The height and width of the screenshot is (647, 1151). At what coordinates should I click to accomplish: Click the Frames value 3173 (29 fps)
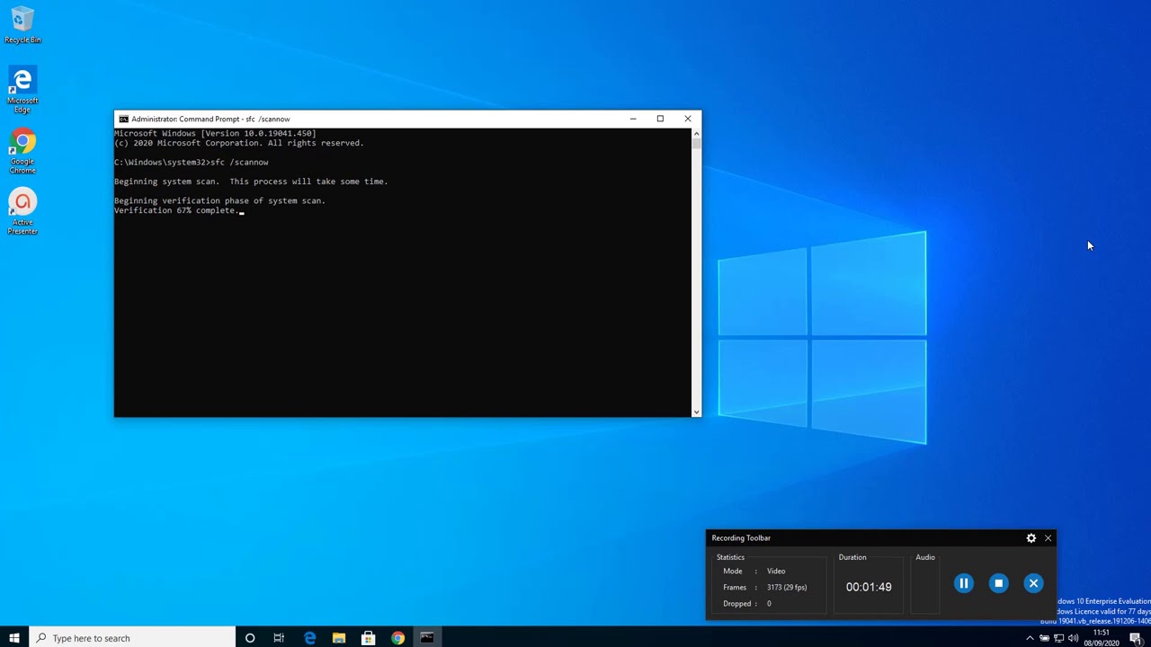point(787,588)
